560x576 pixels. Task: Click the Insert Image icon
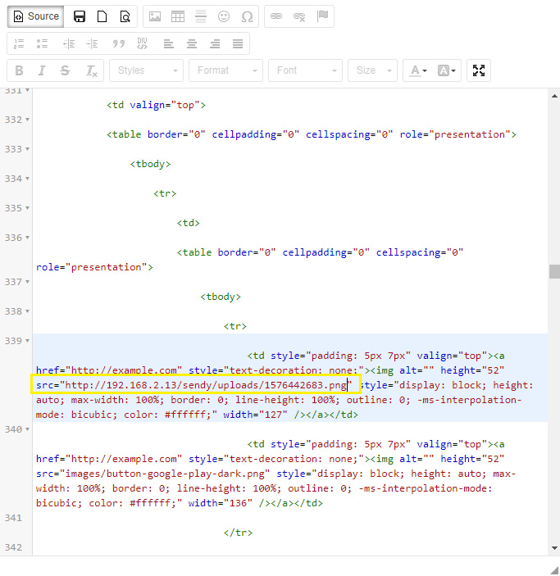(155, 16)
